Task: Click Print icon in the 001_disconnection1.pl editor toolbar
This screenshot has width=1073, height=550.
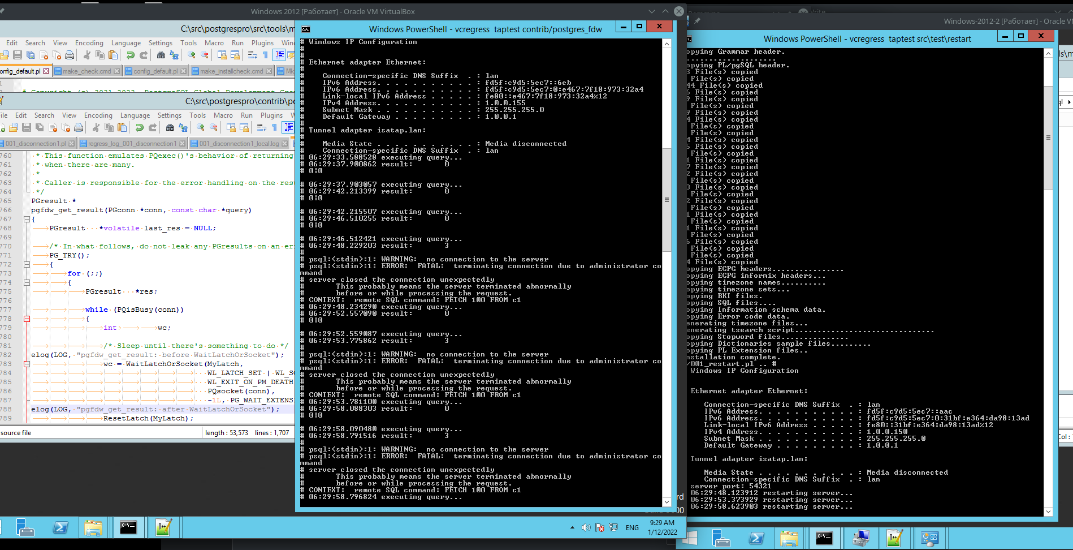Action: click(79, 127)
